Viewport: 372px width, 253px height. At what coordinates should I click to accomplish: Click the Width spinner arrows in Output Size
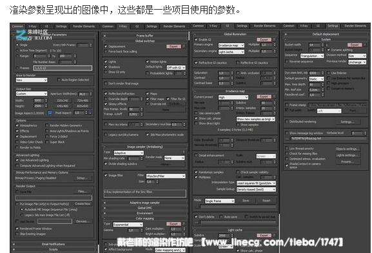[x=46, y=101]
